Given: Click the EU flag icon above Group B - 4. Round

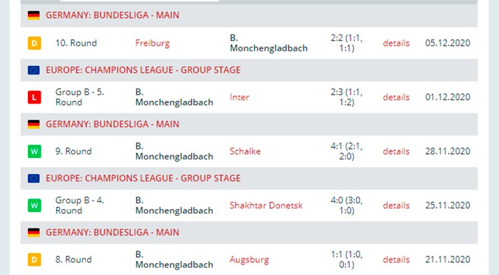Looking at the screenshot, I should [x=34, y=178].
